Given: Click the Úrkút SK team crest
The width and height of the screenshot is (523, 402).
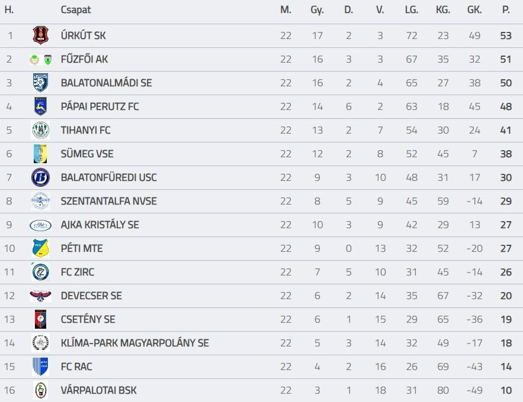Looking at the screenshot, I should click(40, 35).
